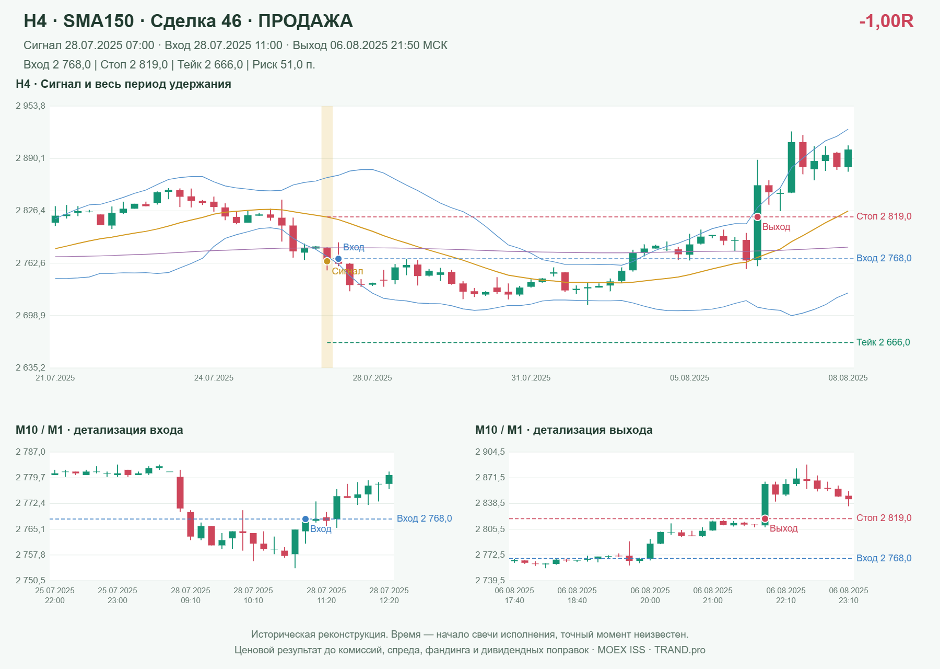The image size is (940, 669).
Task: Click the blue Вход marker dot on the H4 chart
Action: [x=338, y=259]
